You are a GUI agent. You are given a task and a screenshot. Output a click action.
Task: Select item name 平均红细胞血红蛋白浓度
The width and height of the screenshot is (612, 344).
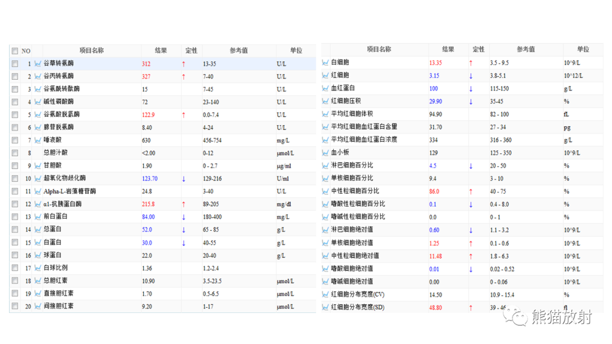point(364,140)
